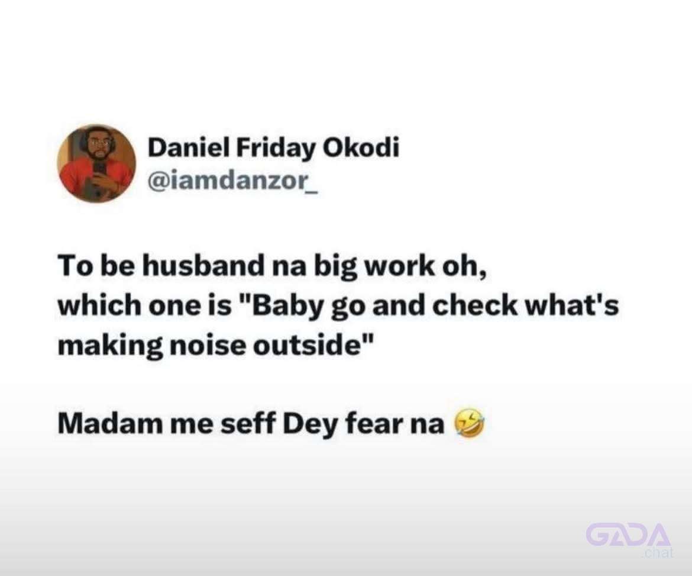
Task: Select the line "To be husband na big work oh,"
Action: click(272, 267)
